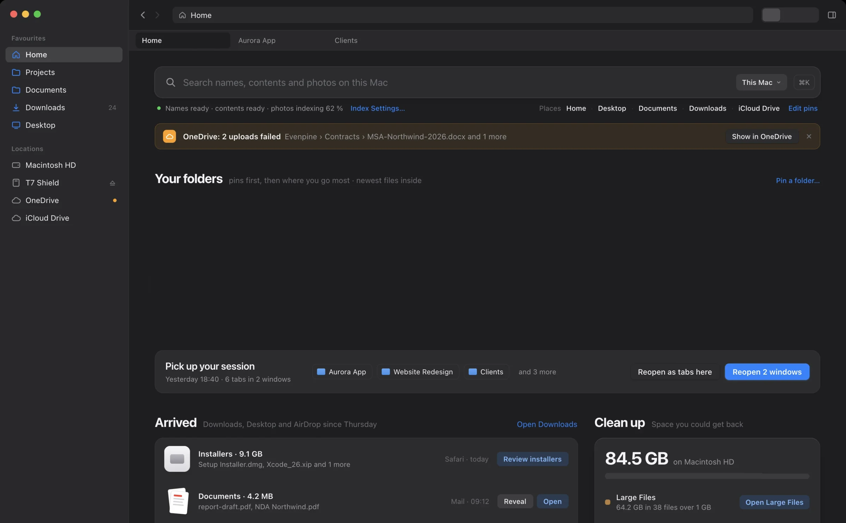Click the Installers disk image icon

coord(177,459)
